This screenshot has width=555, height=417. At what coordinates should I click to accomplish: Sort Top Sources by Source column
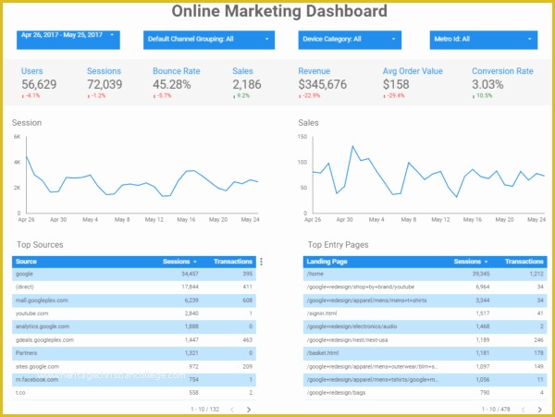(x=26, y=262)
